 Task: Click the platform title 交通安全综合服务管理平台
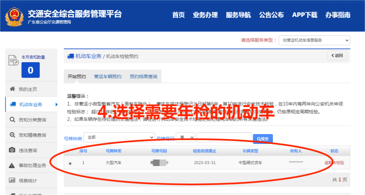(75, 14)
